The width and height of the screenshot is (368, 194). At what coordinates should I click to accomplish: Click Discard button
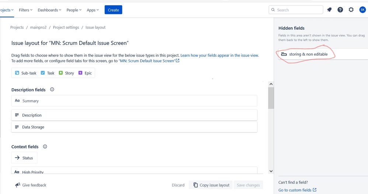click(x=178, y=185)
